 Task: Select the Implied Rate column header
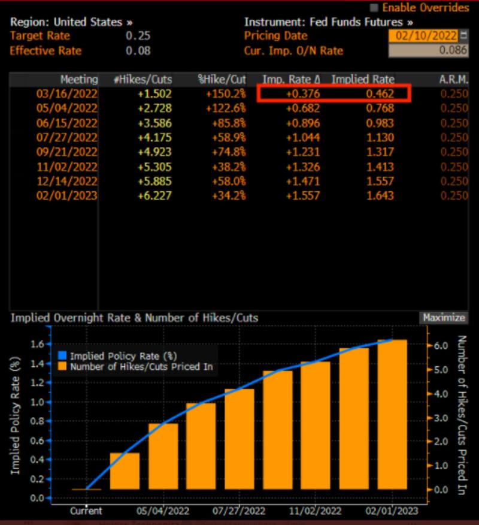click(x=363, y=79)
